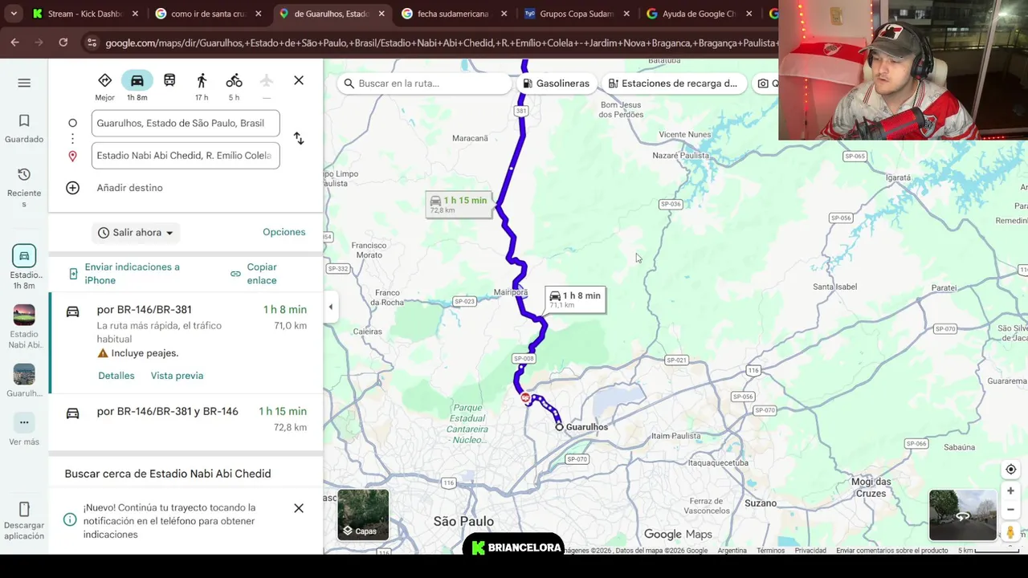Zoom in the map with plus

click(1011, 490)
